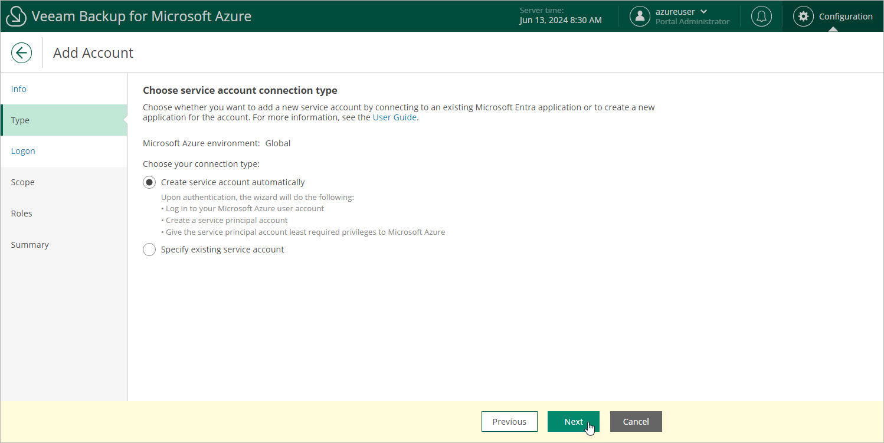Open the Summary step

click(30, 245)
